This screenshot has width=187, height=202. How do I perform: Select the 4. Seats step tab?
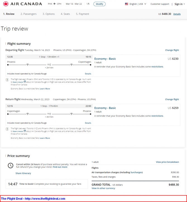(65, 14)
